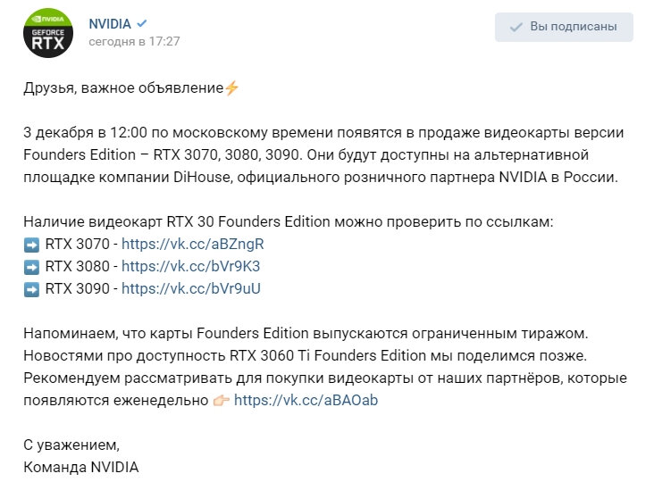Click the heading Друзья, важное объявление
The height and width of the screenshot is (482, 654).
coord(123,88)
